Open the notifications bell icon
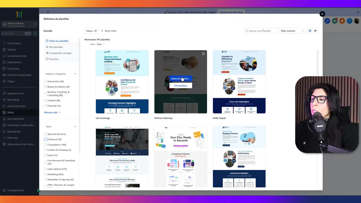This screenshot has width=361, height=203. pos(342,21)
